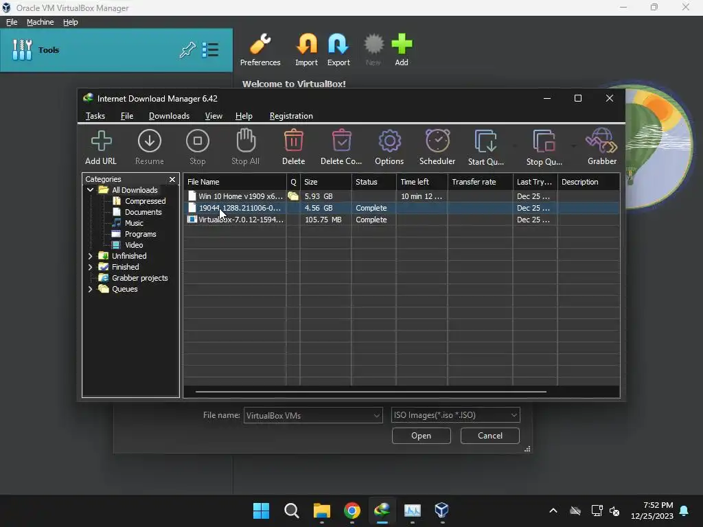This screenshot has width=703, height=527.
Task: Click the Add URL icon in IDM
Action: [101, 141]
